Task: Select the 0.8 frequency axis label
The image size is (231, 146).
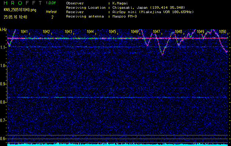Action: (x=3, y=102)
